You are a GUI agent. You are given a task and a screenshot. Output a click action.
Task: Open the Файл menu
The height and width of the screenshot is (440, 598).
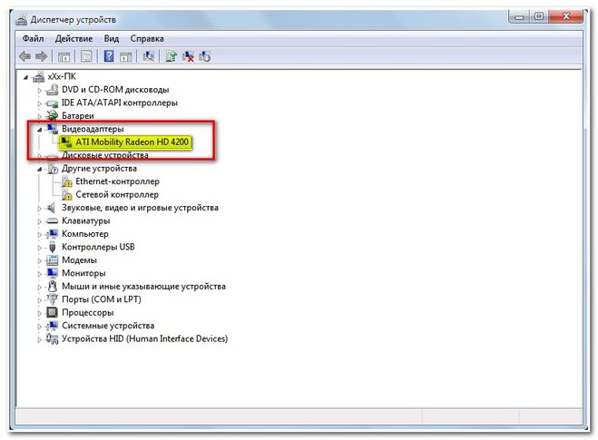[x=33, y=39]
